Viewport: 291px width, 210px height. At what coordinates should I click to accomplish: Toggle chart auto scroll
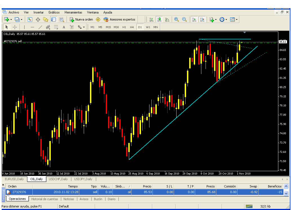point(194,19)
